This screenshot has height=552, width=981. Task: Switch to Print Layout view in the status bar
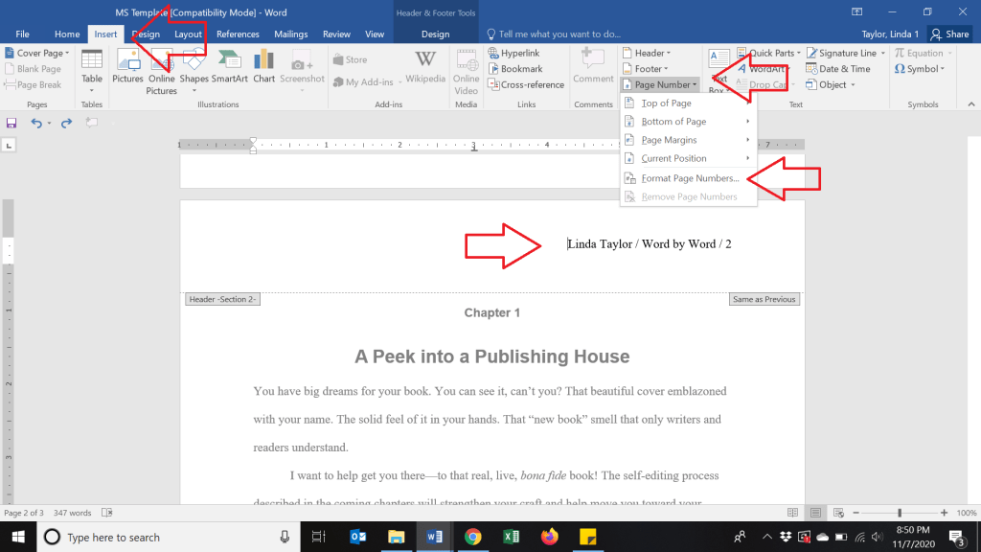[x=815, y=513]
